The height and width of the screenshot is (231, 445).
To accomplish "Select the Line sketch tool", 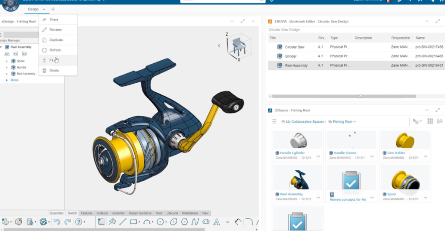I will [x=123, y=222].
